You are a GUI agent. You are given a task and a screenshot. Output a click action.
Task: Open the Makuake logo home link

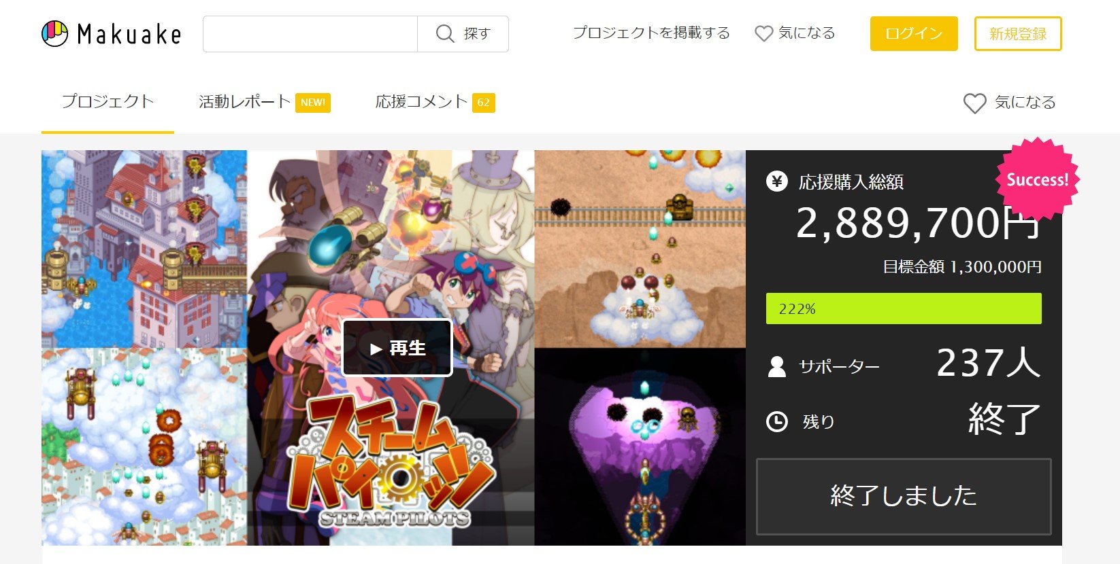click(x=112, y=33)
